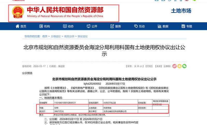Click the 中华人民共和国自然资源部 site title
207x125 pixels.
[65, 10]
